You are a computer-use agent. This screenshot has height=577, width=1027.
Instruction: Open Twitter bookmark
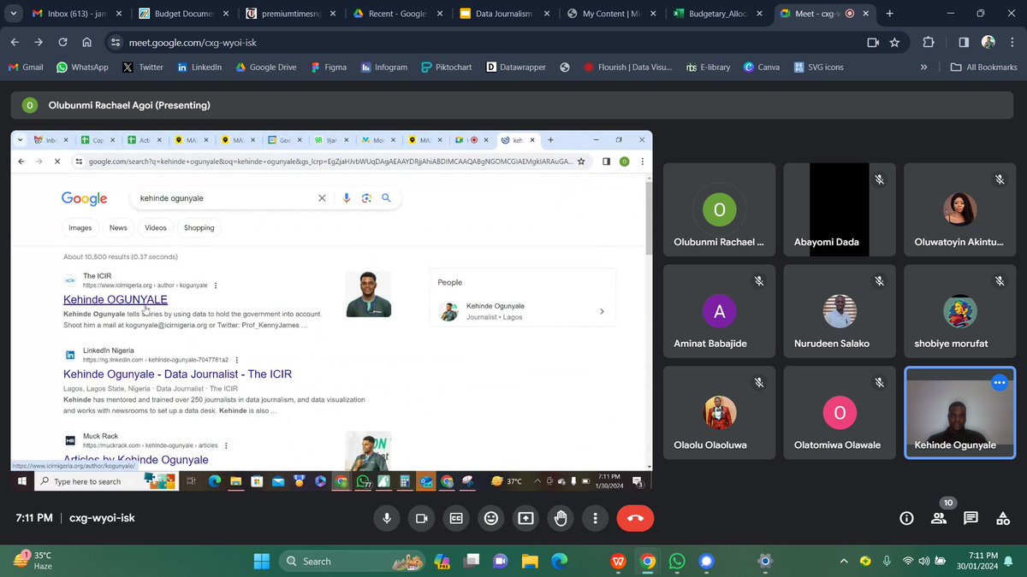(143, 67)
